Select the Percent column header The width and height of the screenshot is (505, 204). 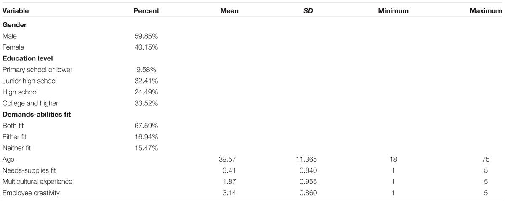(x=146, y=11)
